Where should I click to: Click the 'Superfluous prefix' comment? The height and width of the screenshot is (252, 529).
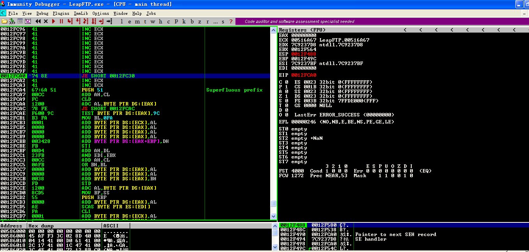(234, 90)
